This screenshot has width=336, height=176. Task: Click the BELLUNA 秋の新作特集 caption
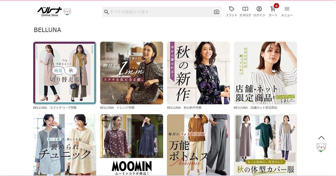(184, 108)
